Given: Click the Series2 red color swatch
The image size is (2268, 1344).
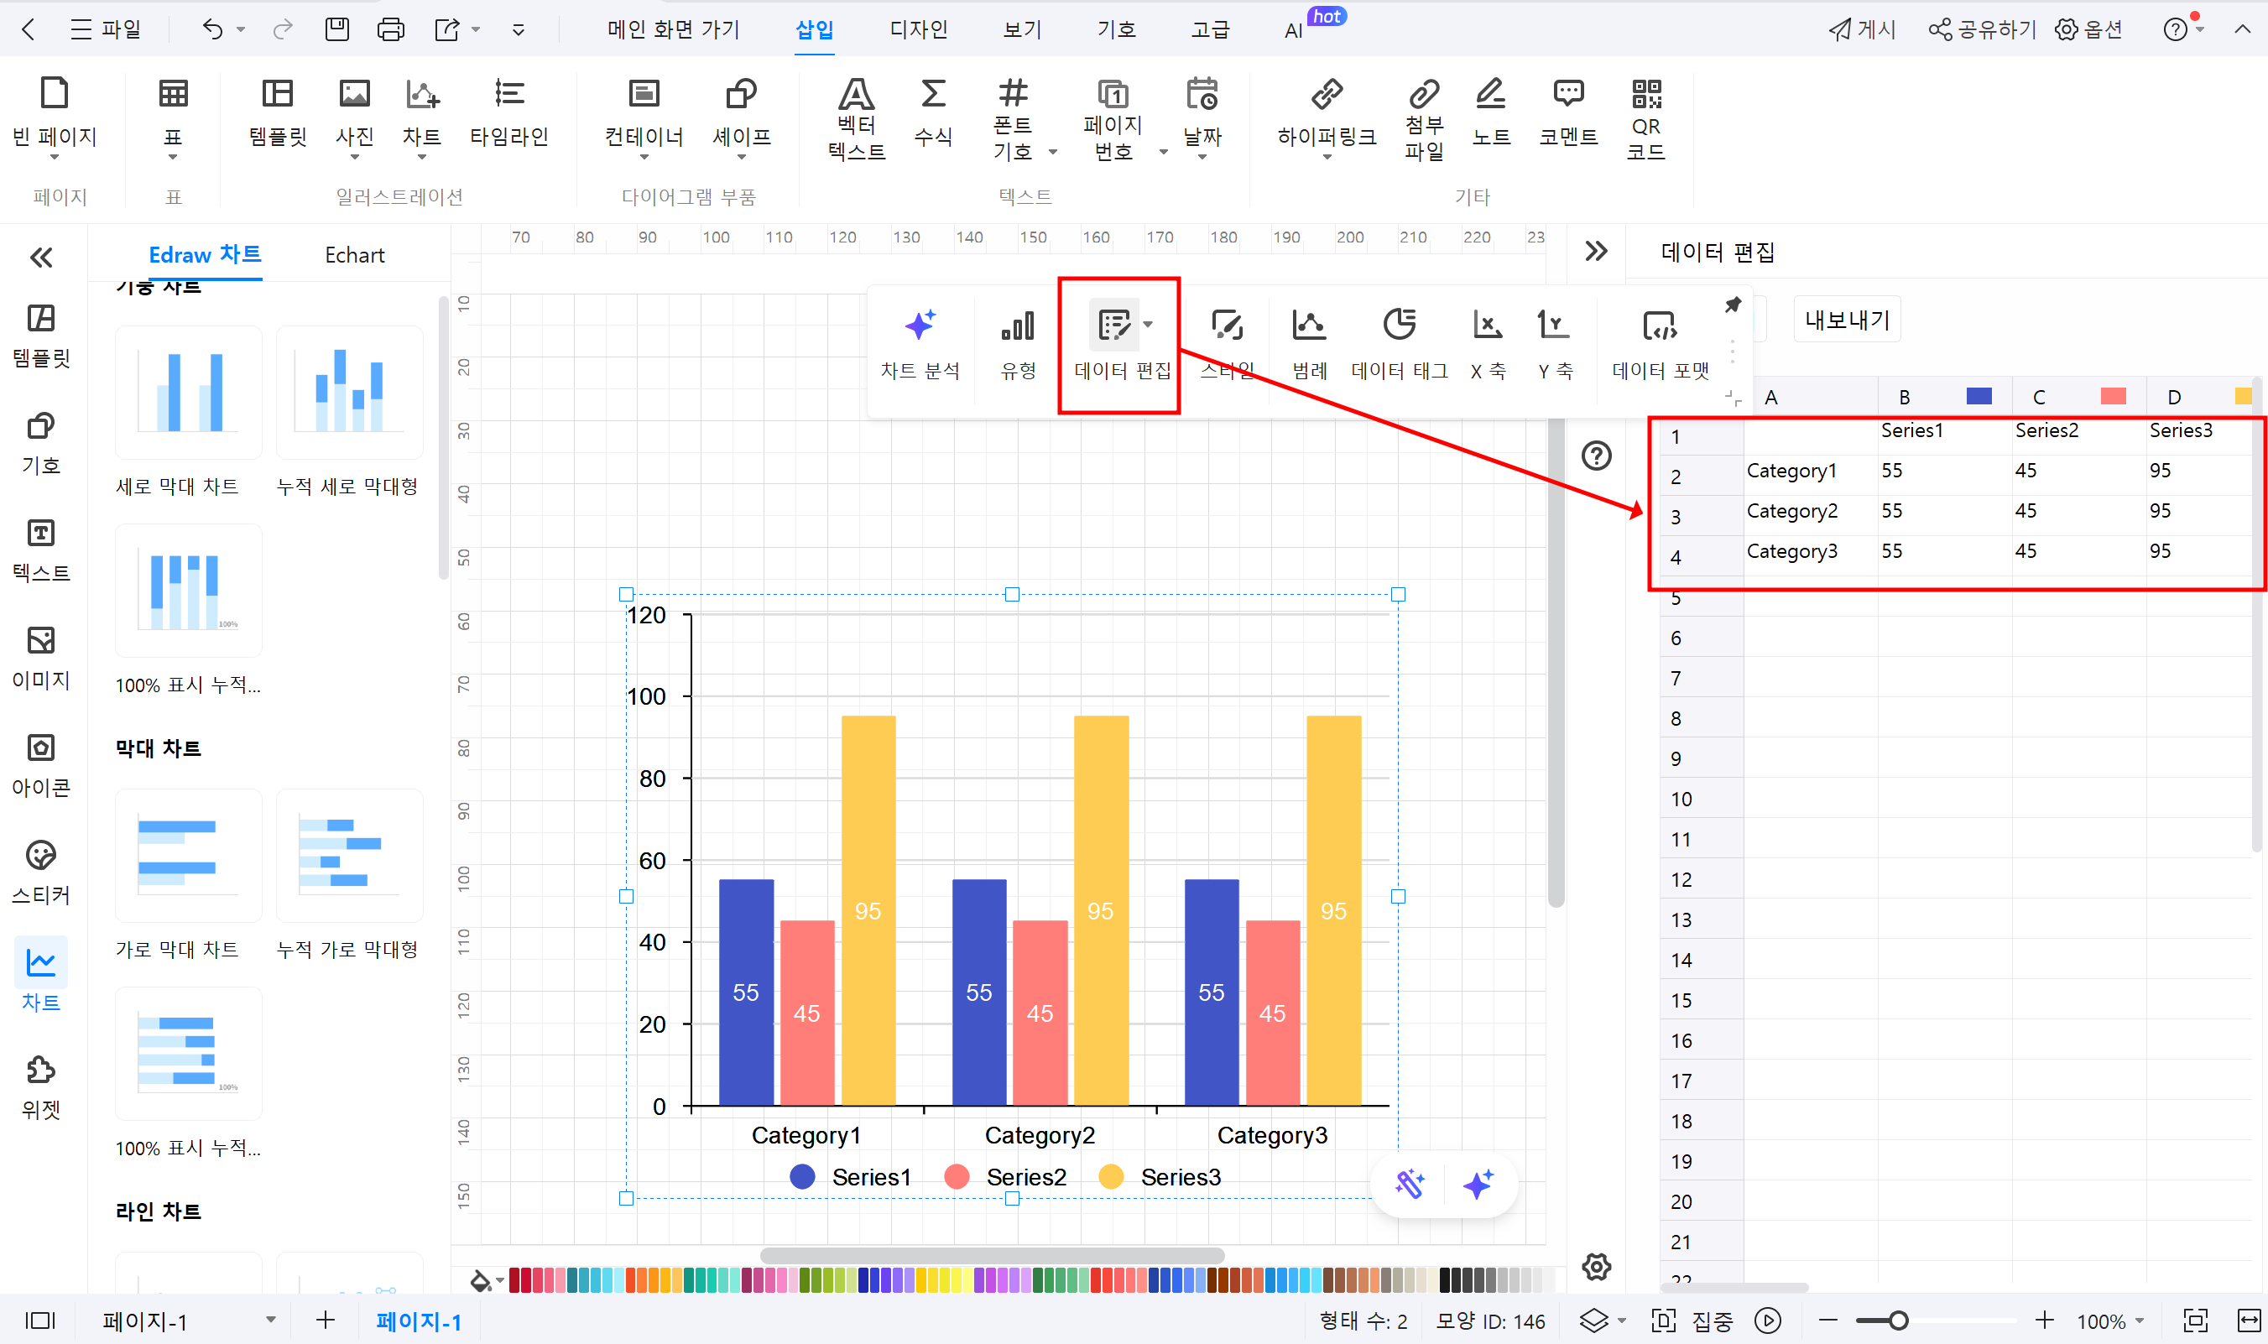Looking at the screenshot, I should point(2113,396).
